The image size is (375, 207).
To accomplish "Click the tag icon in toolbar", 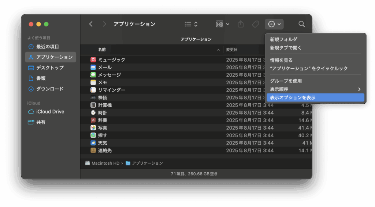I will [x=255, y=24].
